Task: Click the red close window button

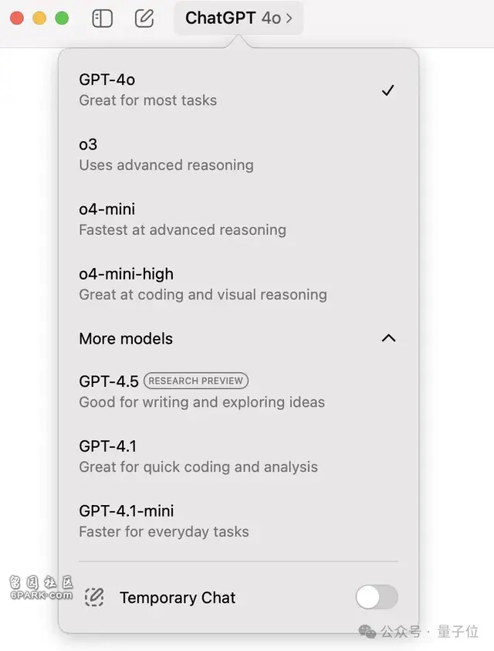Action: [17, 19]
